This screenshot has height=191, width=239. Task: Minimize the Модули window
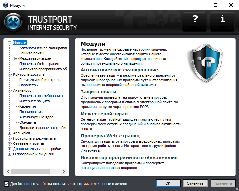coord(201,5)
